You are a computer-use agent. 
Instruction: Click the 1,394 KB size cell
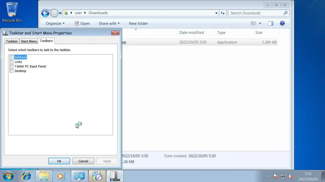click(x=269, y=42)
